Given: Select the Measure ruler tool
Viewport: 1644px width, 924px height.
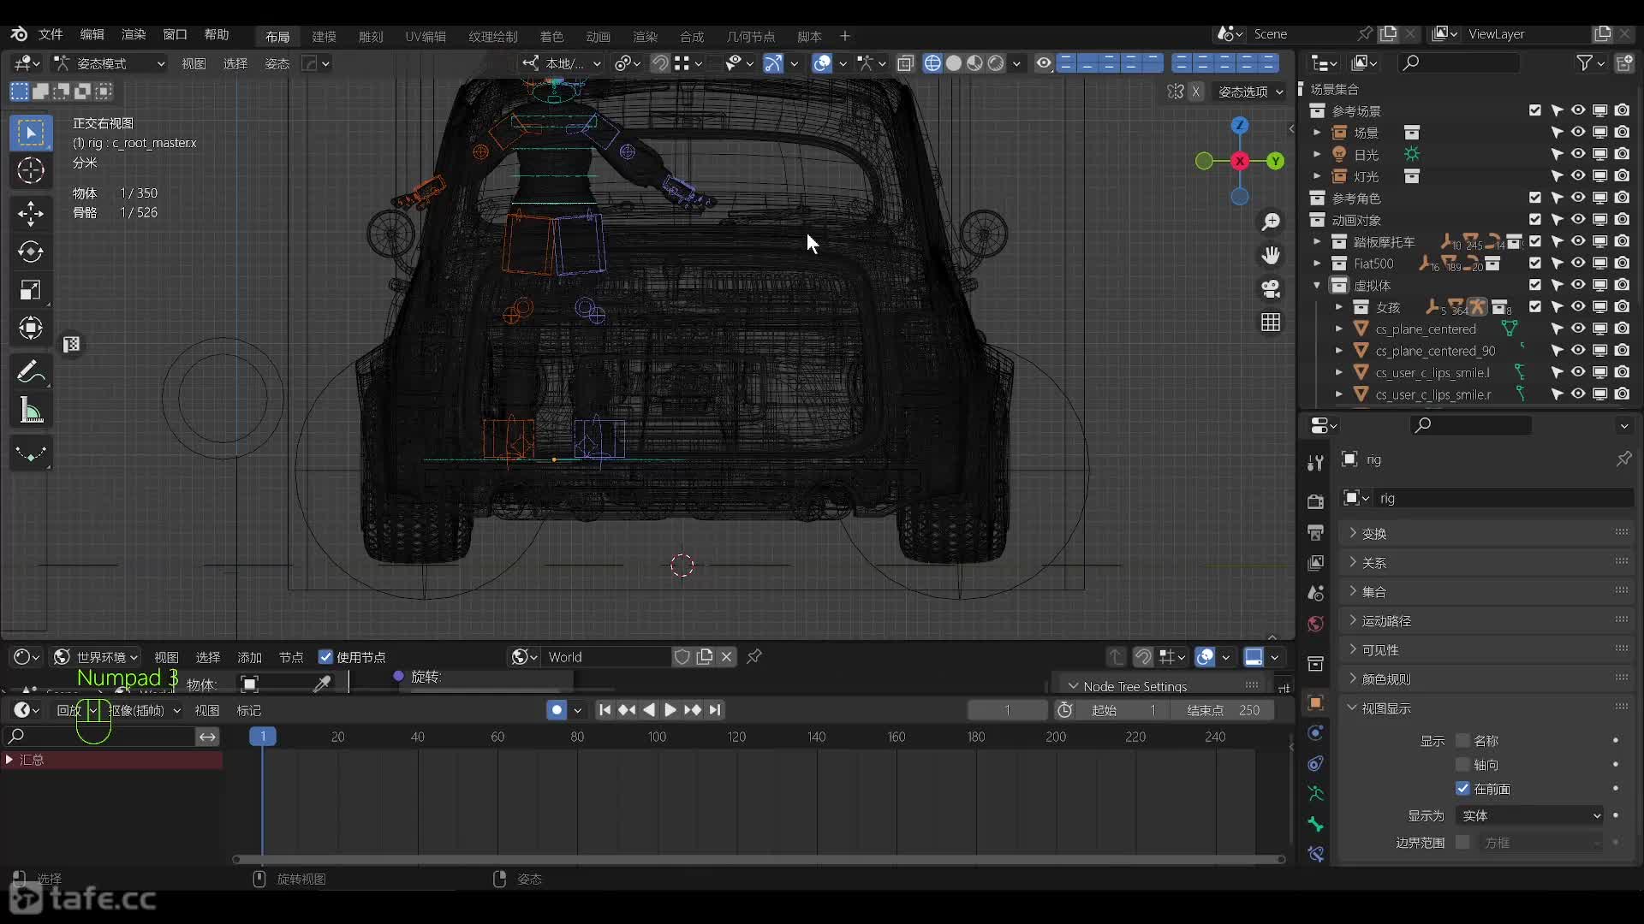Looking at the screenshot, I should pyautogui.click(x=31, y=411).
